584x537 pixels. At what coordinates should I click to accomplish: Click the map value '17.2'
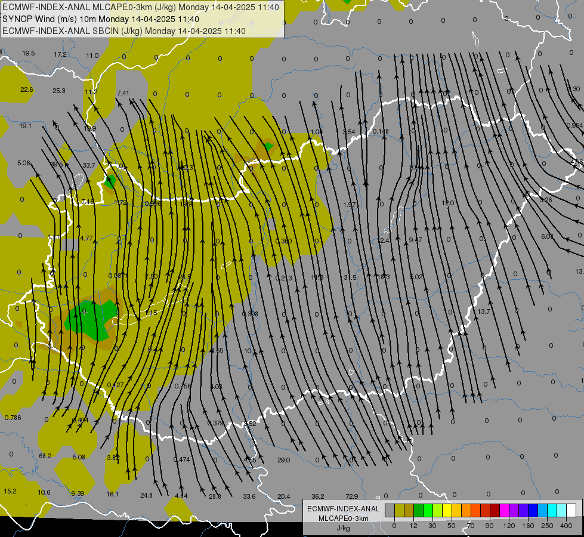(x=60, y=54)
